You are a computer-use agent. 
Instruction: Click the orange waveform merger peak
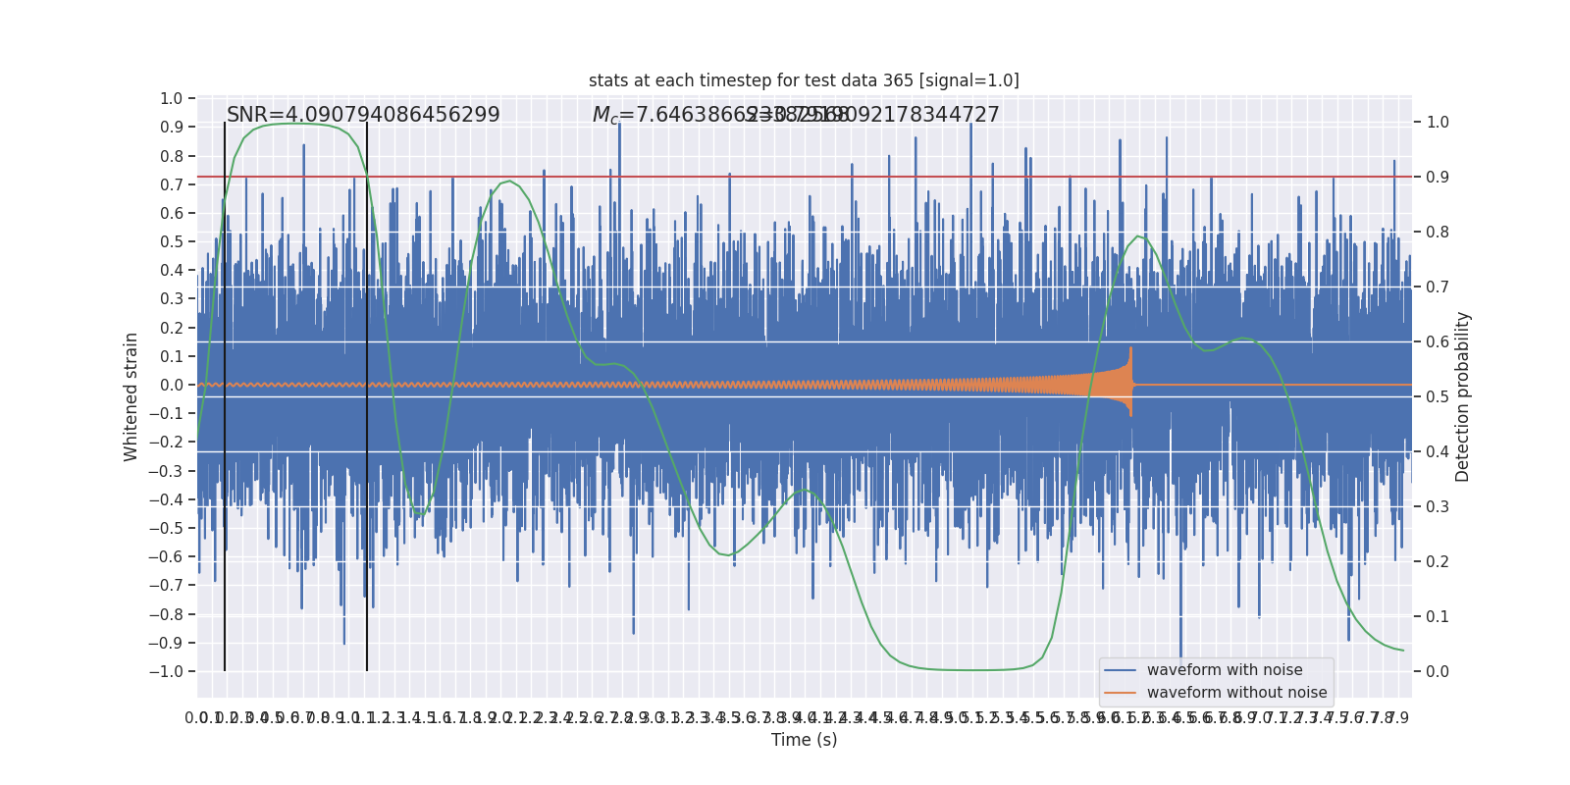[x=1130, y=382]
